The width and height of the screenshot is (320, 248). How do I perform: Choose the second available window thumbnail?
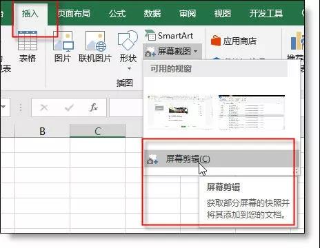[252, 112]
